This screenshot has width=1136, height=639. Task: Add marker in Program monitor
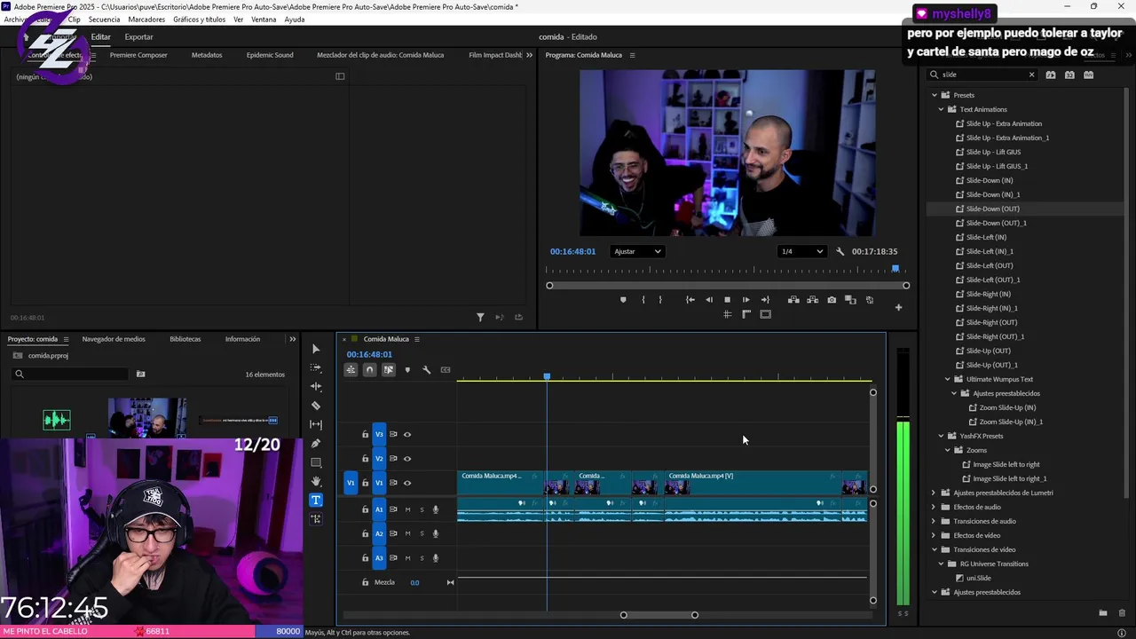(623, 300)
